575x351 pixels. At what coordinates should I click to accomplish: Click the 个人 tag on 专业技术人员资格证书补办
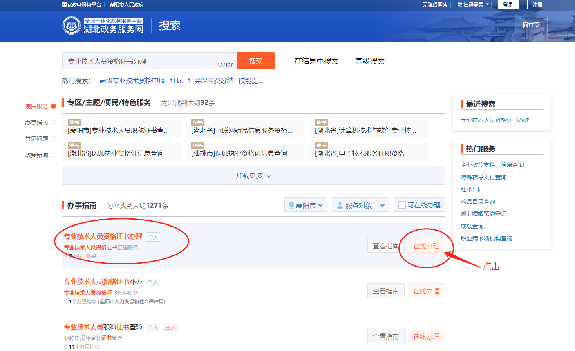(x=153, y=282)
